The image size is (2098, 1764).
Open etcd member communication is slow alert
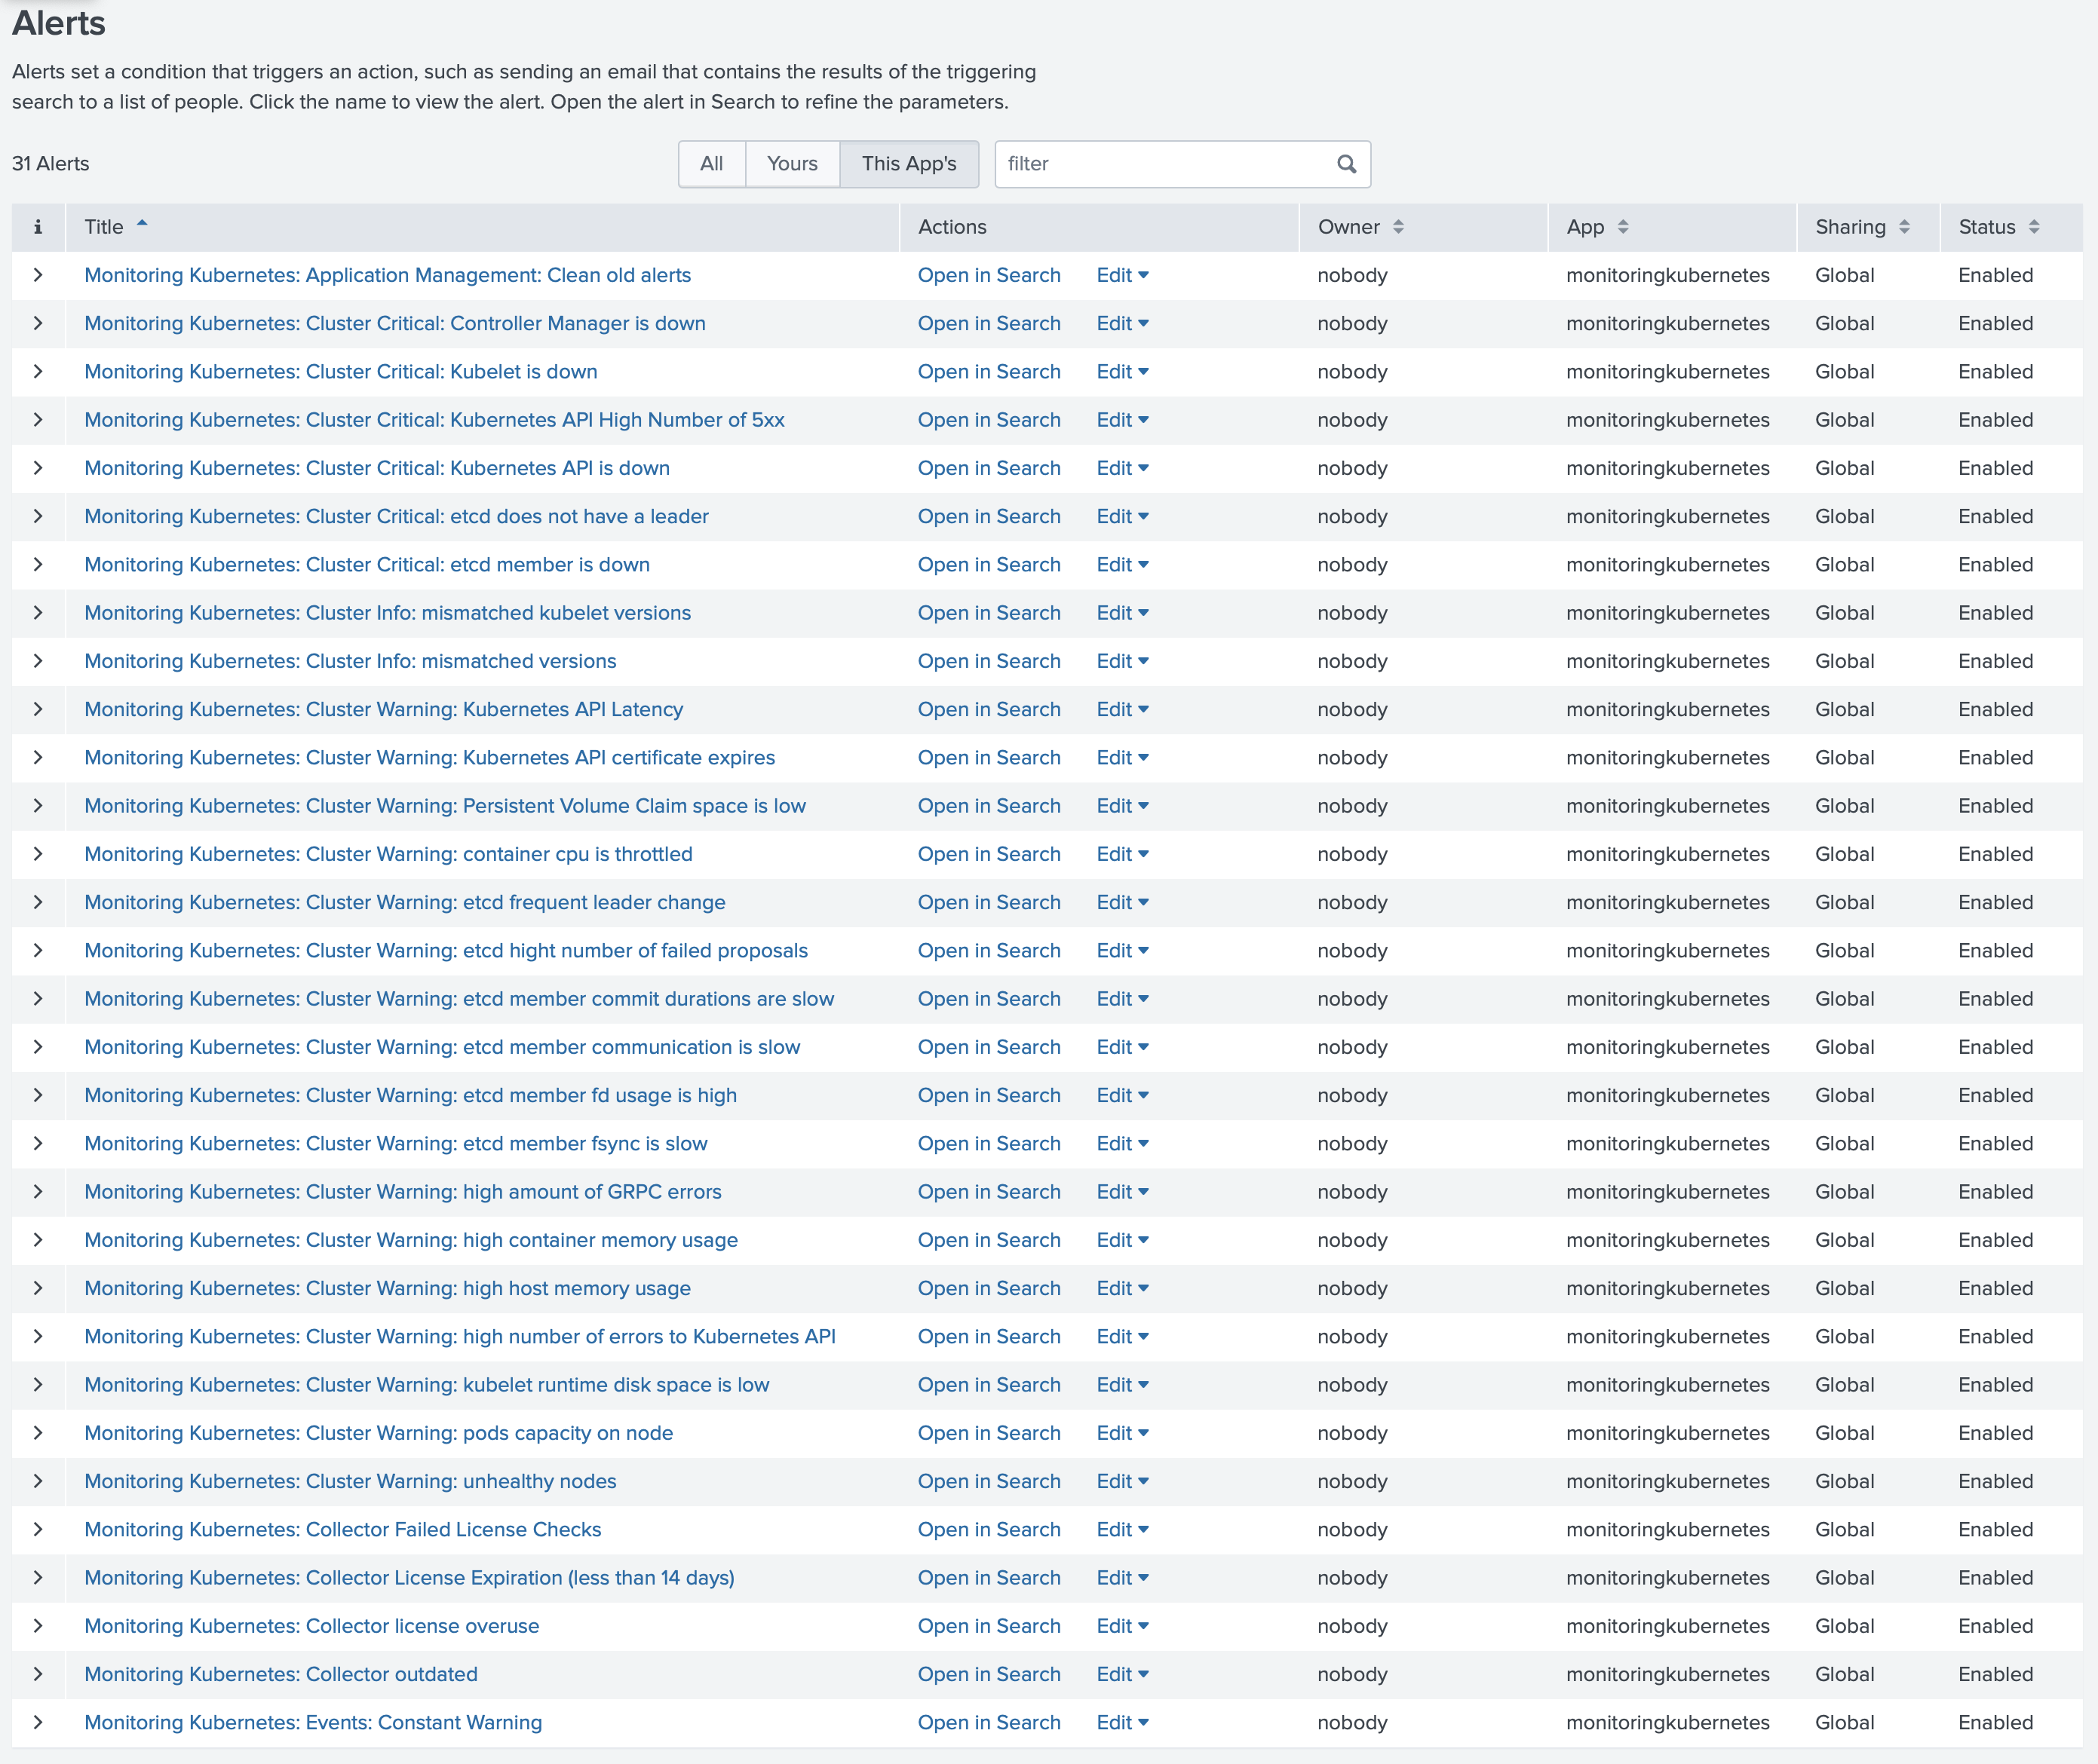(442, 1047)
